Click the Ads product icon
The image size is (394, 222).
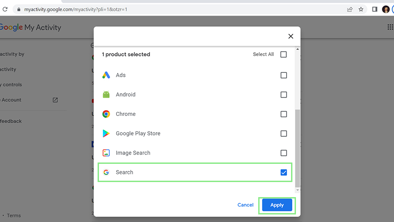click(106, 75)
